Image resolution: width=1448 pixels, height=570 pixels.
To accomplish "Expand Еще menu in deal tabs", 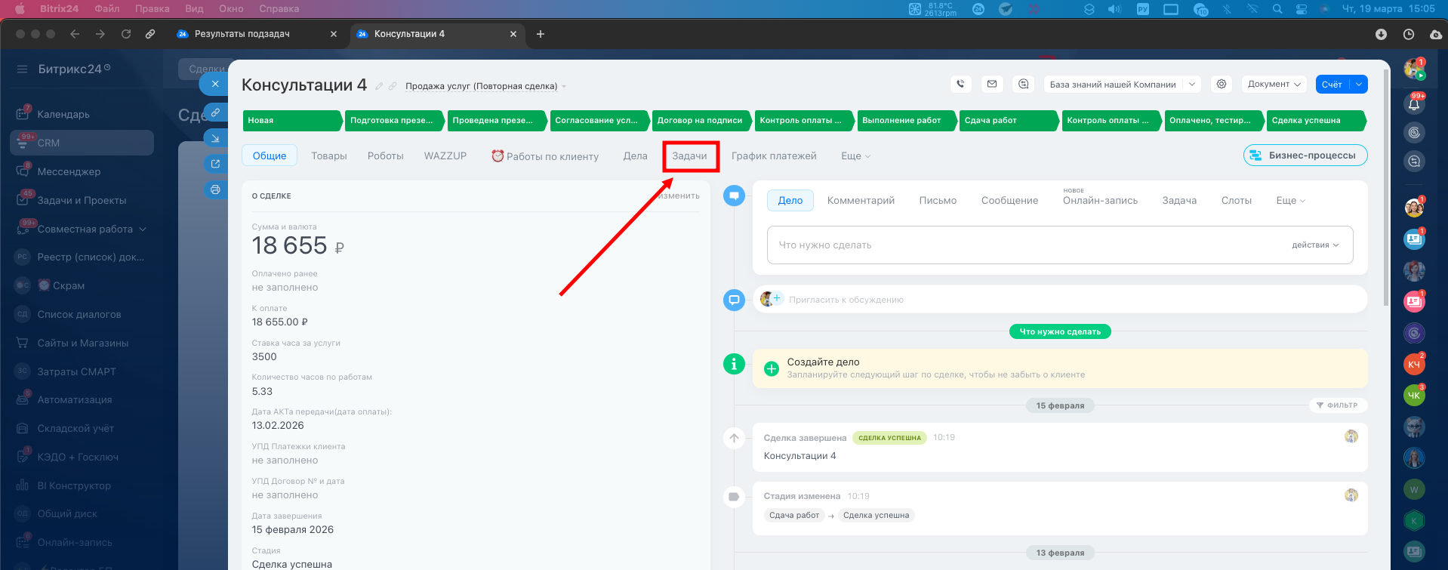I will coord(855,156).
